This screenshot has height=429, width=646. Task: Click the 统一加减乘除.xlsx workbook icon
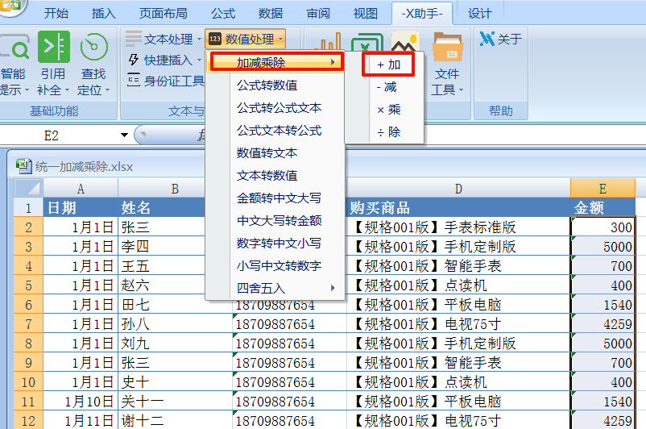(x=24, y=166)
